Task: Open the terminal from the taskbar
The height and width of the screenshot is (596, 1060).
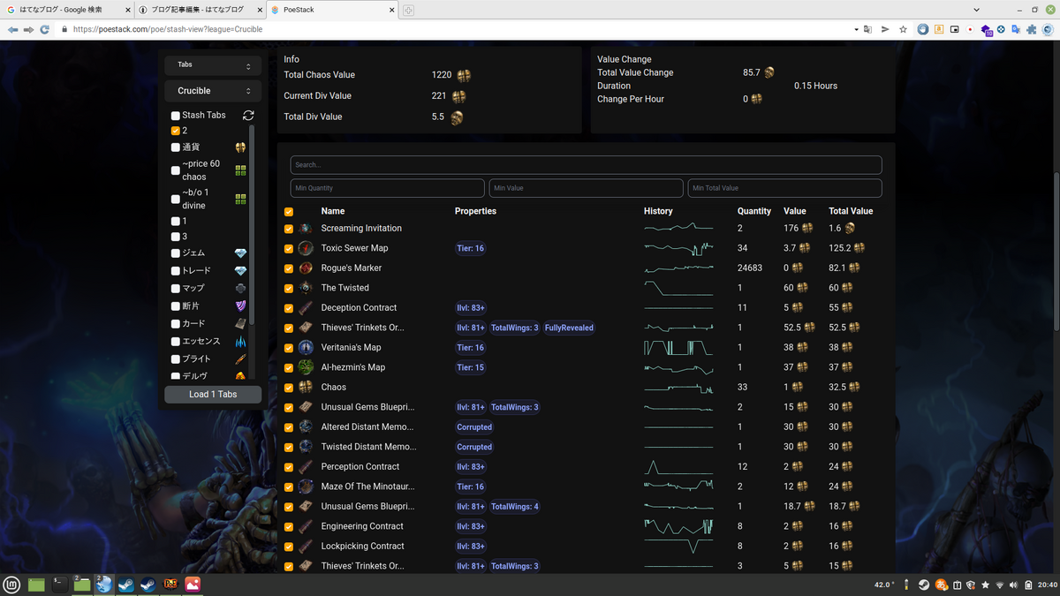Action: pos(59,585)
